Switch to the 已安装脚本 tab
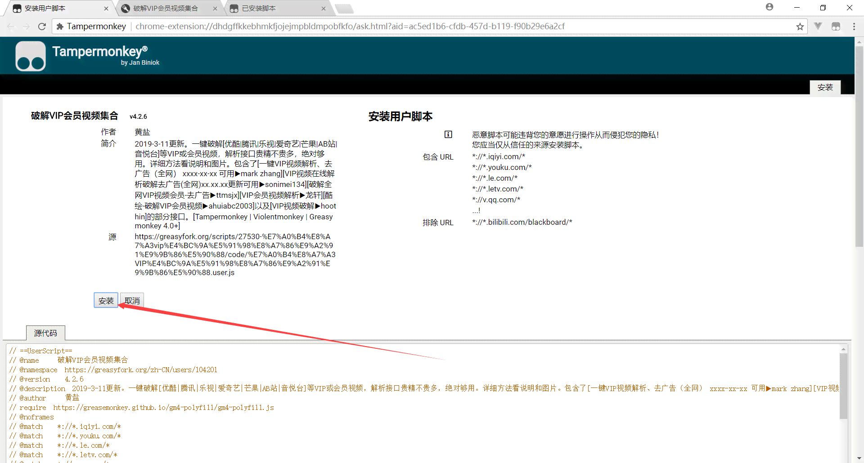Image resolution: width=864 pixels, height=463 pixels. [278, 9]
